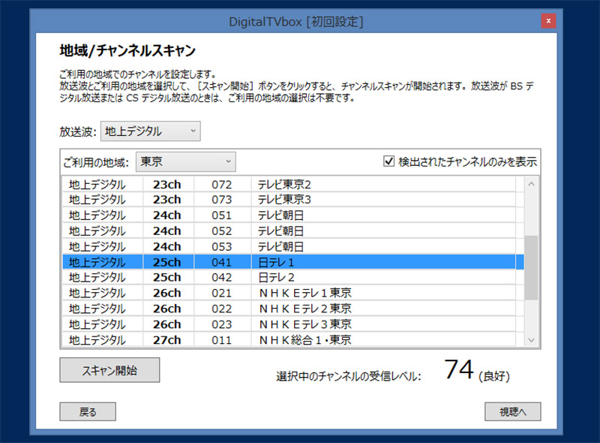Open the ご利用の地域 dropdown showing 東京
This screenshot has width=600, height=443.
coord(186,161)
